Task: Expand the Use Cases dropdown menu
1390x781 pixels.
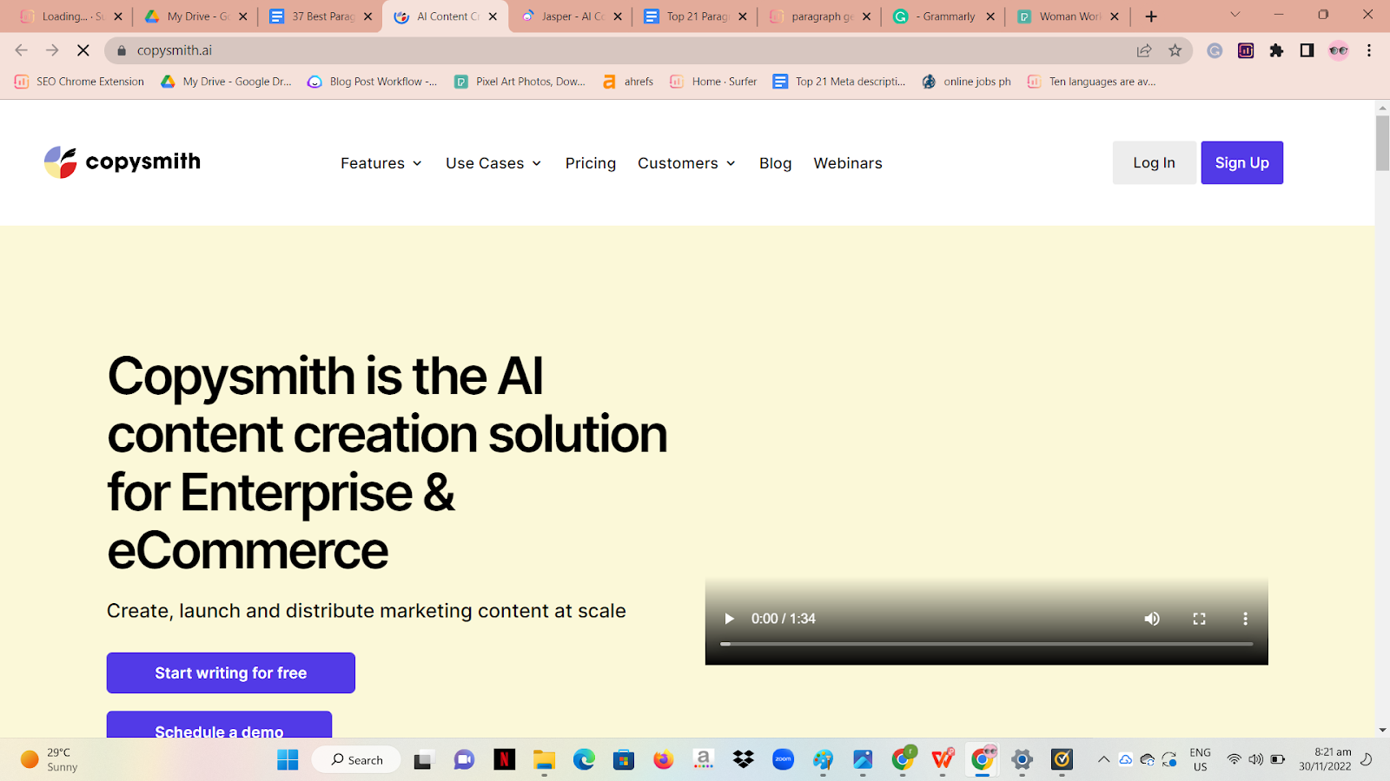Action: click(493, 163)
